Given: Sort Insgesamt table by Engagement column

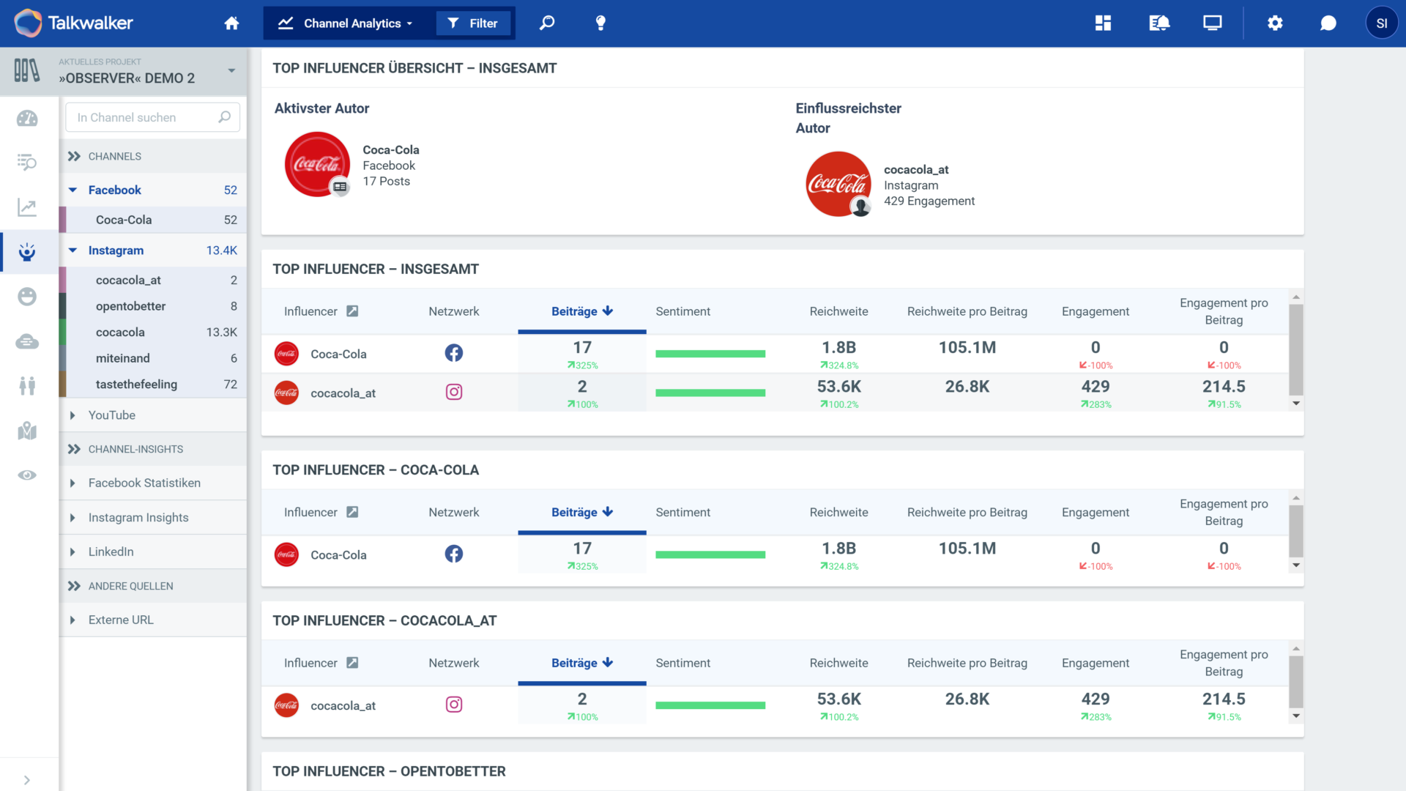Looking at the screenshot, I should point(1096,311).
